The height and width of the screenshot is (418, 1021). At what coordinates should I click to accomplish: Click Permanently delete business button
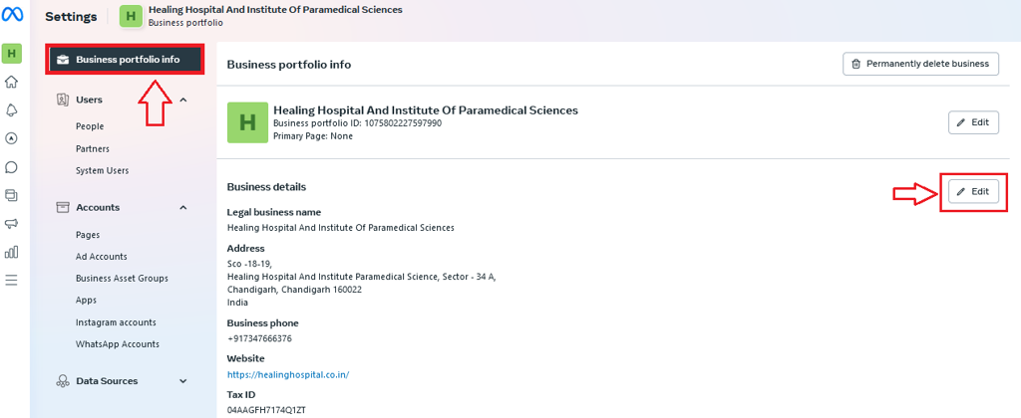coord(920,64)
